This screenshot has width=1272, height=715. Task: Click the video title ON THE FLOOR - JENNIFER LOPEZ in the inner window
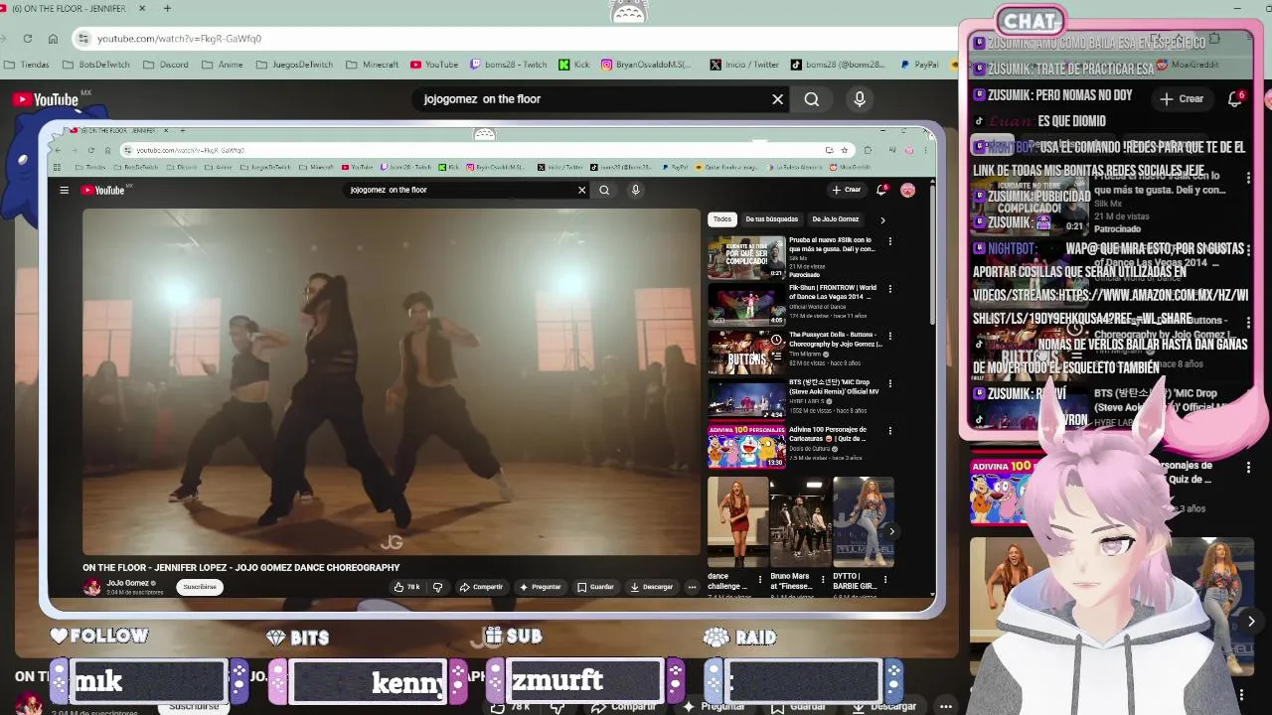pyautogui.click(x=241, y=568)
